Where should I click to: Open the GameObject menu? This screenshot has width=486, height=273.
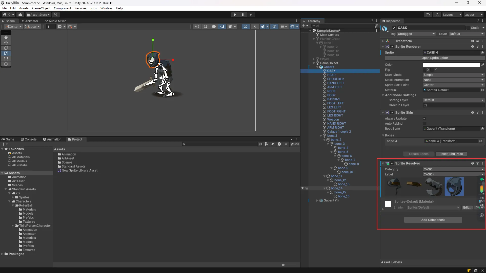tap(41, 8)
